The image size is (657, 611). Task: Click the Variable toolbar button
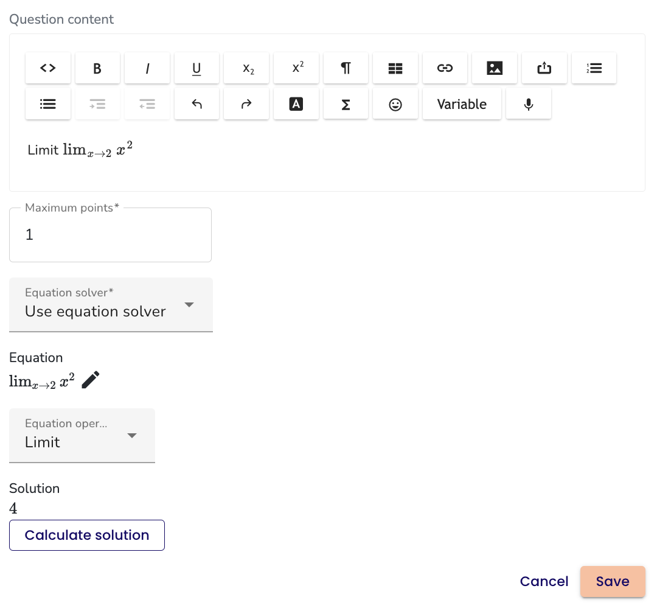pos(462,104)
